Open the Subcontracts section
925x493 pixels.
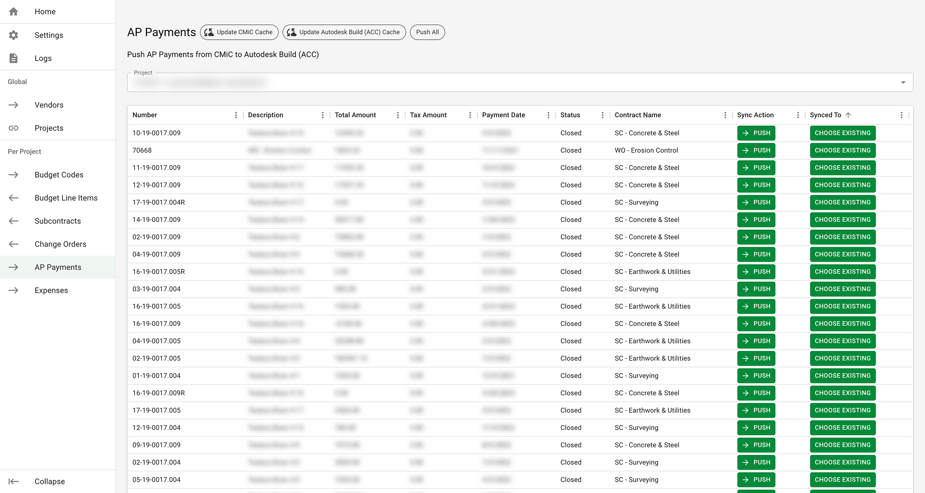[58, 221]
